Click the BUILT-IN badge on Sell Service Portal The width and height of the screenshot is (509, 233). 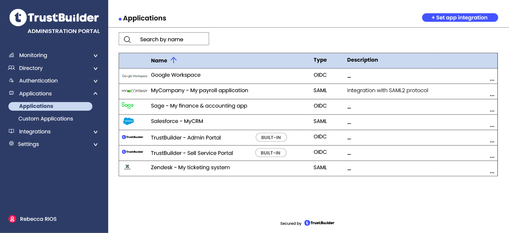[x=271, y=153]
